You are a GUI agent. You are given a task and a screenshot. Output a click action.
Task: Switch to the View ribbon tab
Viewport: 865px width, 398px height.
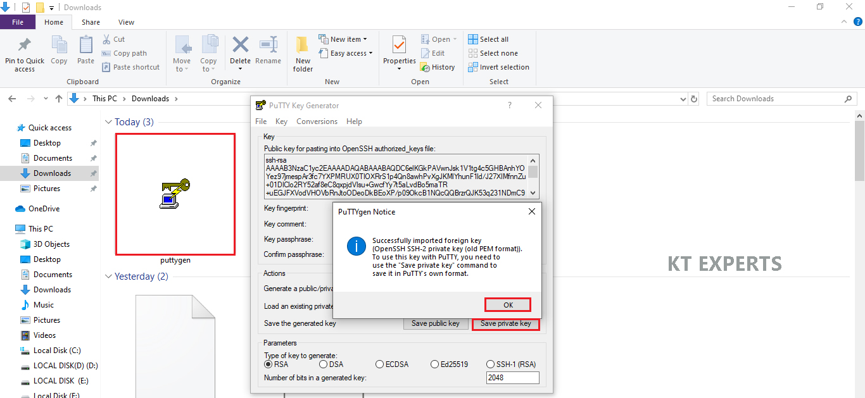click(x=126, y=22)
